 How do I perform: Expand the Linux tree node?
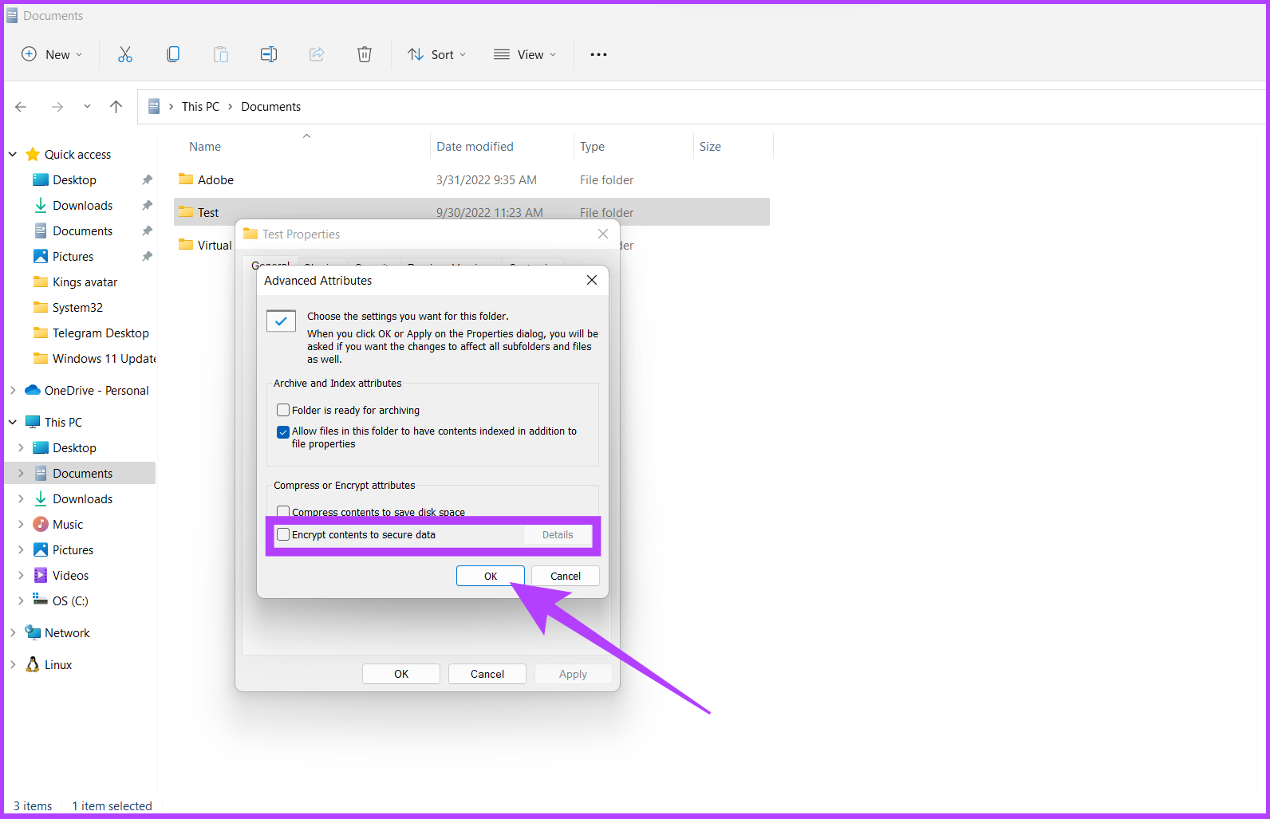pos(13,665)
